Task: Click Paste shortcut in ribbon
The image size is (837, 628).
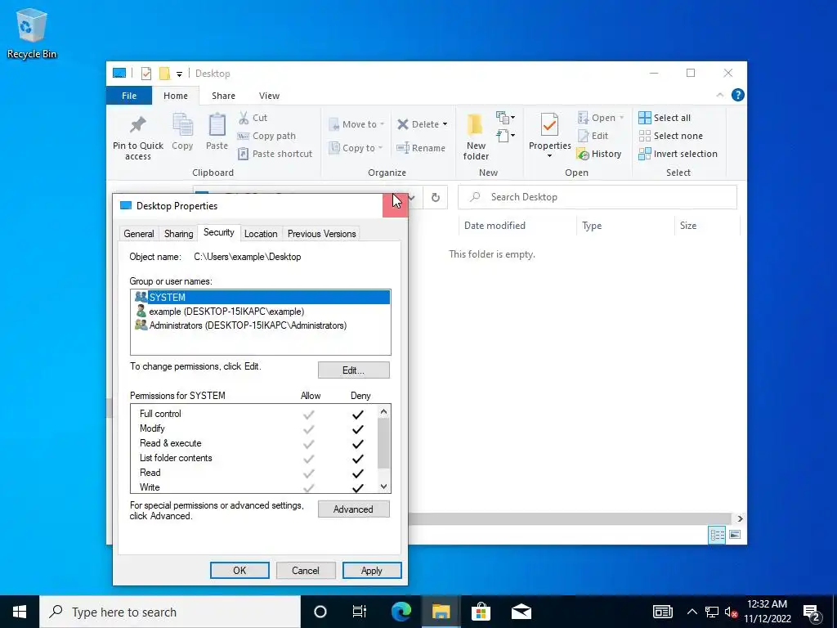Action: (275, 154)
